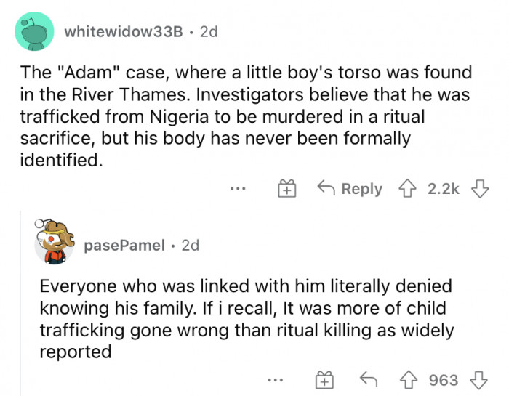Open whitewidow33B's profile from username
Image resolution: width=509 pixels, height=396 pixels.
[124, 32]
